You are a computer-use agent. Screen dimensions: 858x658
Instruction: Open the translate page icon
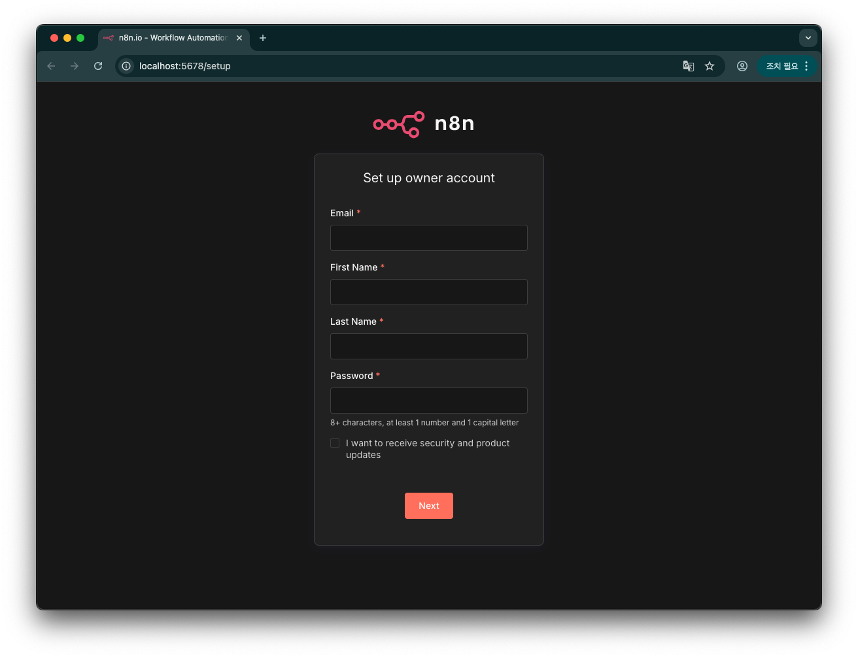coord(689,66)
